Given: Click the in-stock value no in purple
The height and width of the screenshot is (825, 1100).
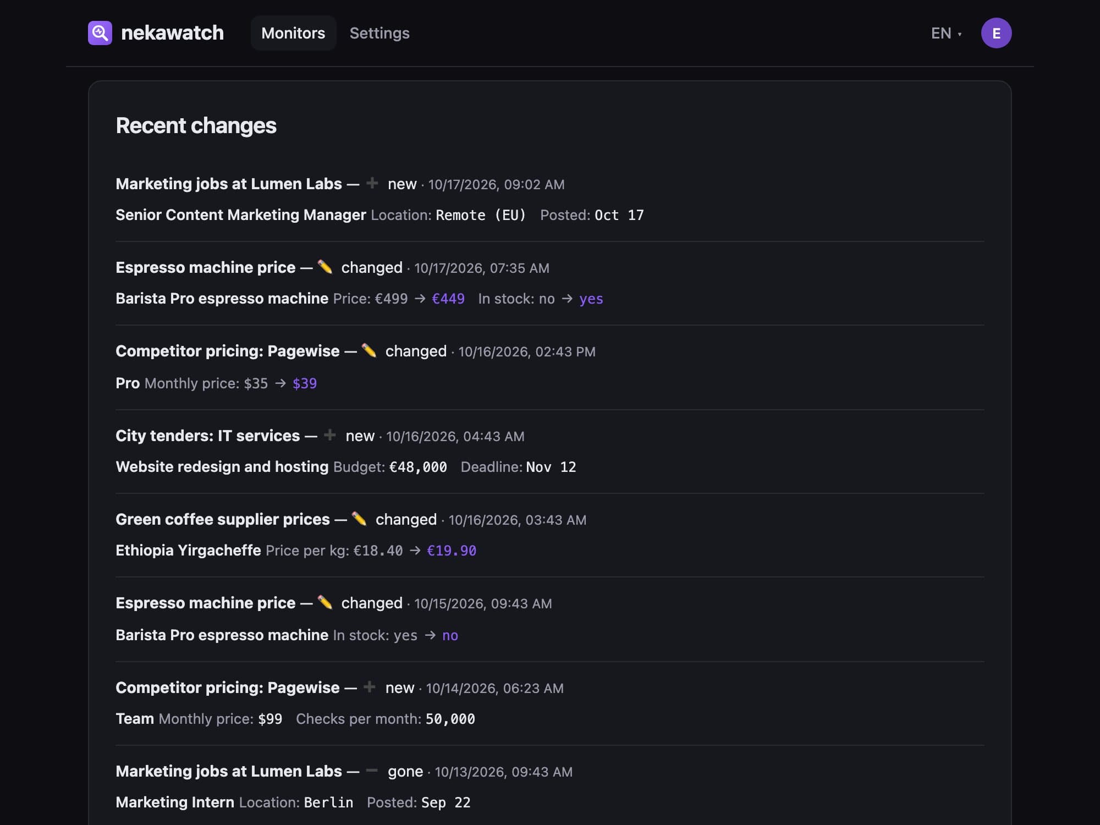Looking at the screenshot, I should [x=450, y=635].
